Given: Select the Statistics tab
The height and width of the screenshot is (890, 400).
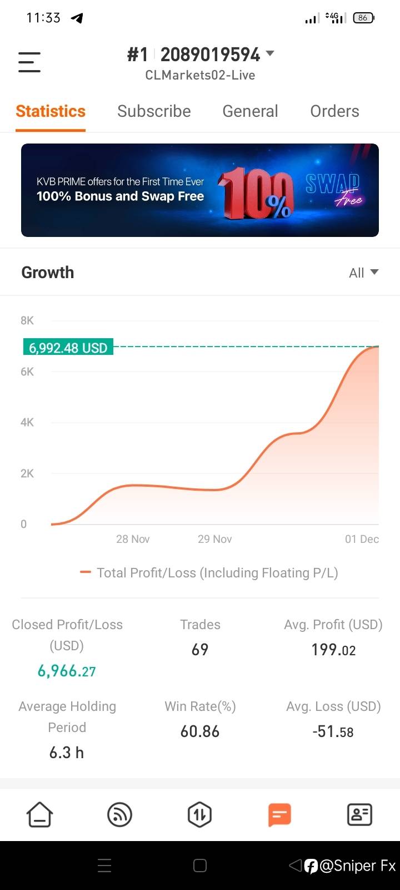Looking at the screenshot, I should pos(51,111).
